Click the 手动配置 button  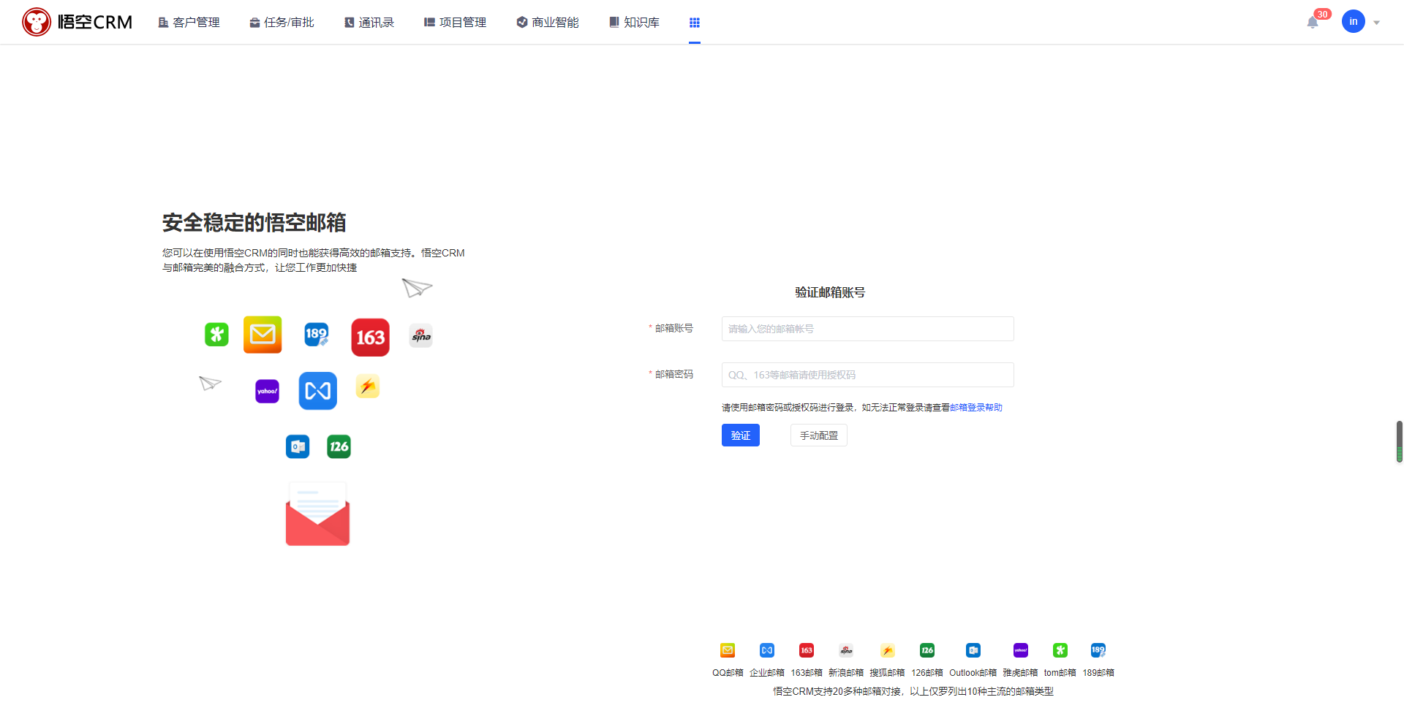[819, 435]
